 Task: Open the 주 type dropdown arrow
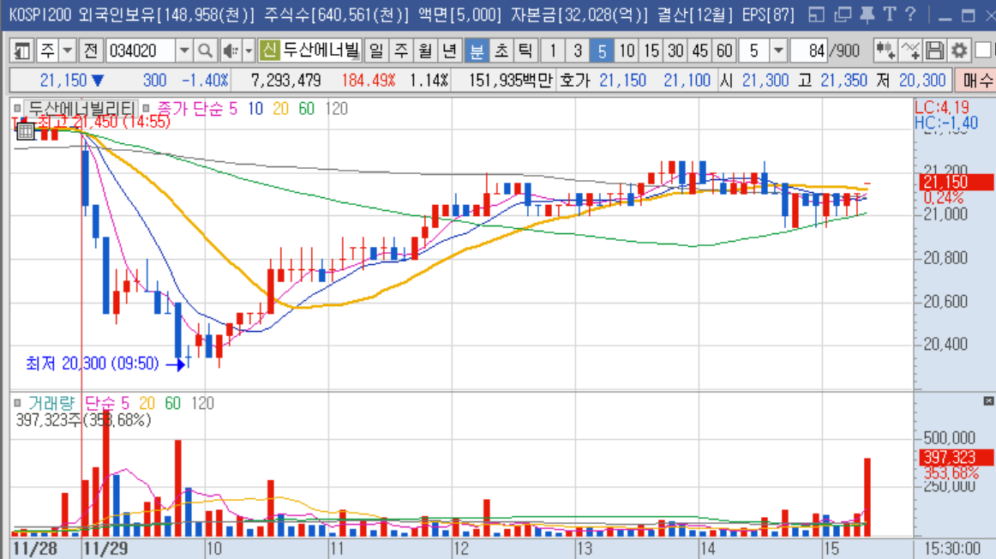tap(67, 51)
